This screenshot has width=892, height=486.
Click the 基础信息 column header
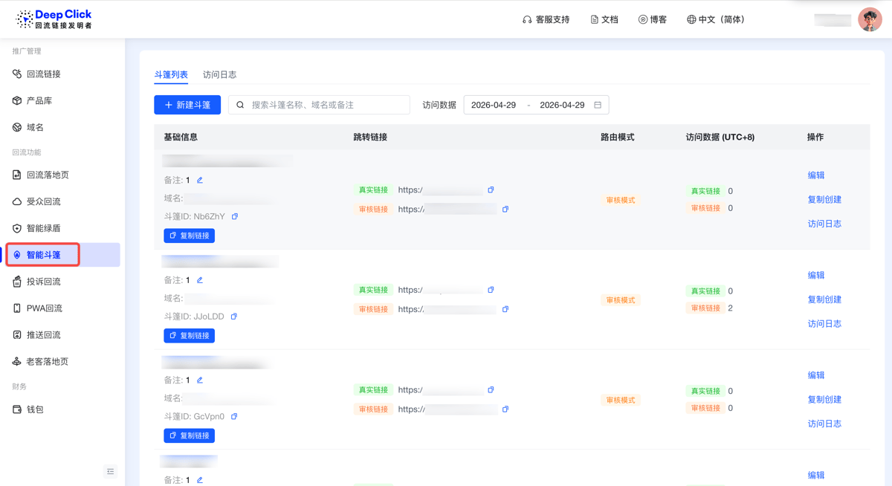click(181, 137)
